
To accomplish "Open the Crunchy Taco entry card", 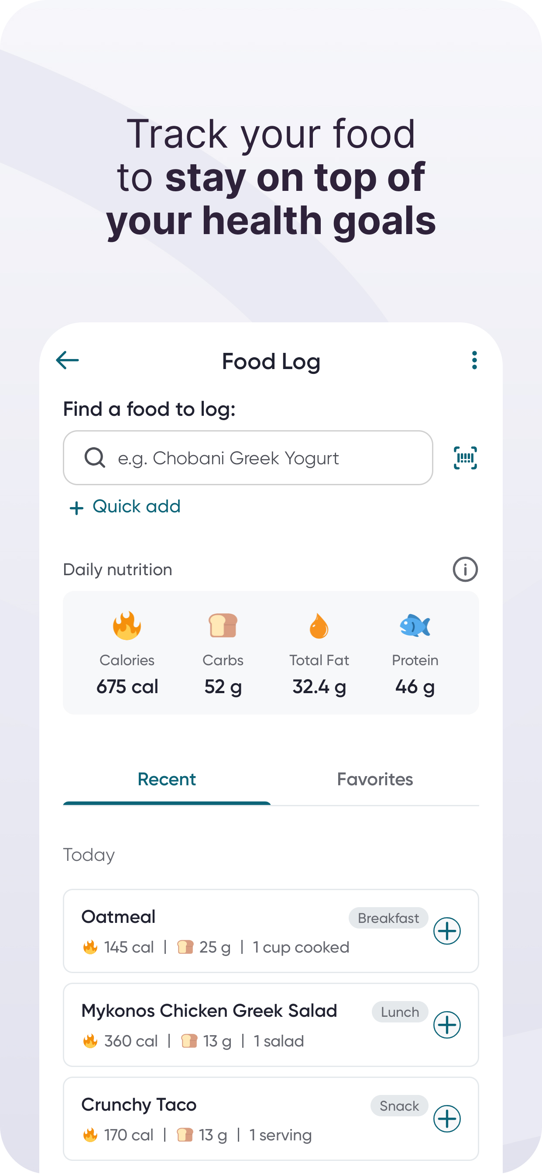I will coord(271,1119).
